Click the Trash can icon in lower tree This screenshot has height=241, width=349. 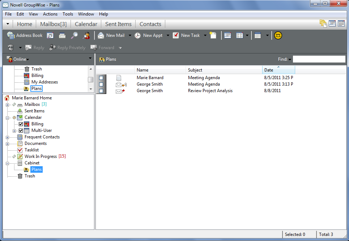[x=20, y=176]
